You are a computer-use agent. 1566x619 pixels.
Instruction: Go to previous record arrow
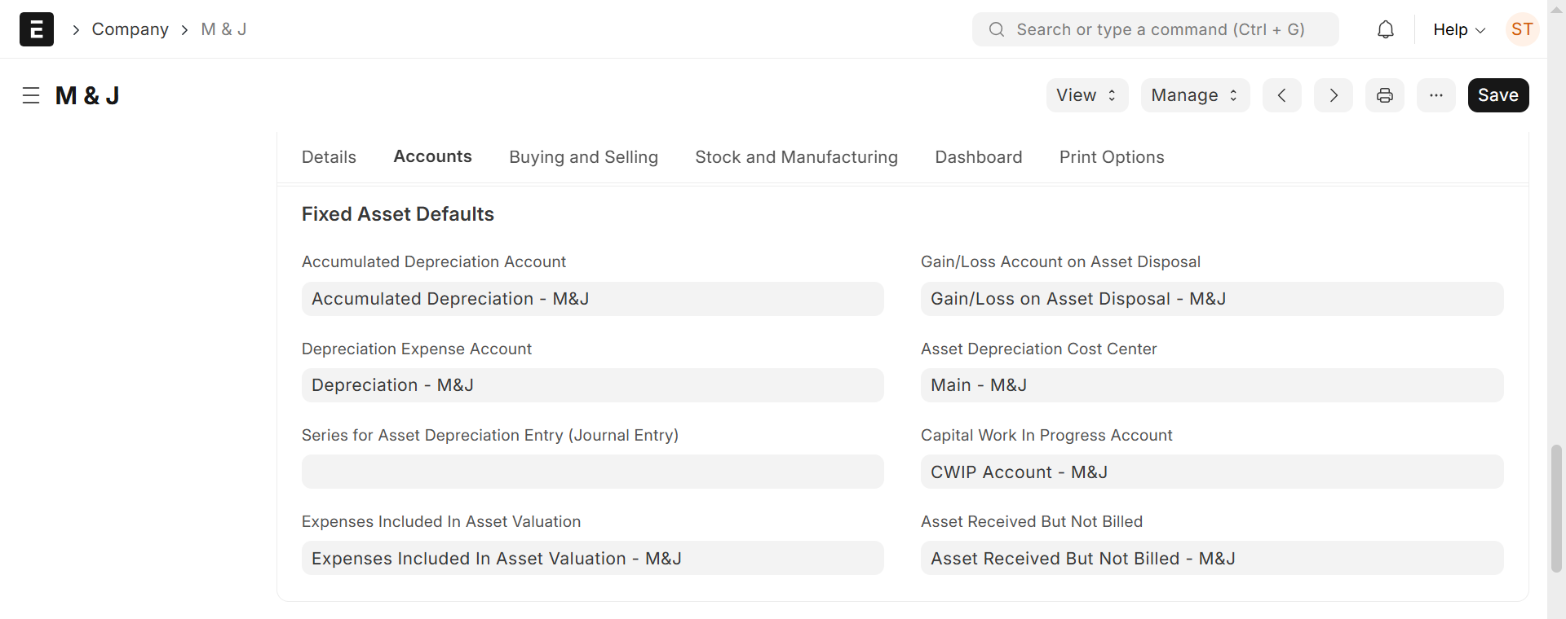click(x=1281, y=95)
